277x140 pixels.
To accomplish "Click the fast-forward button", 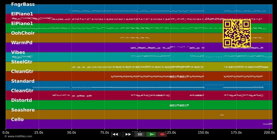I will tap(128, 134).
